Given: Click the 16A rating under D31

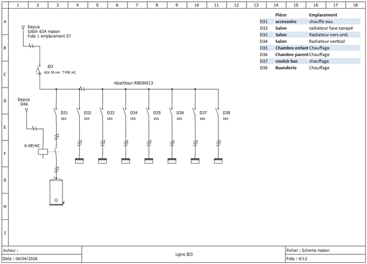Looking at the screenshot, I should click(x=64, y=119).
